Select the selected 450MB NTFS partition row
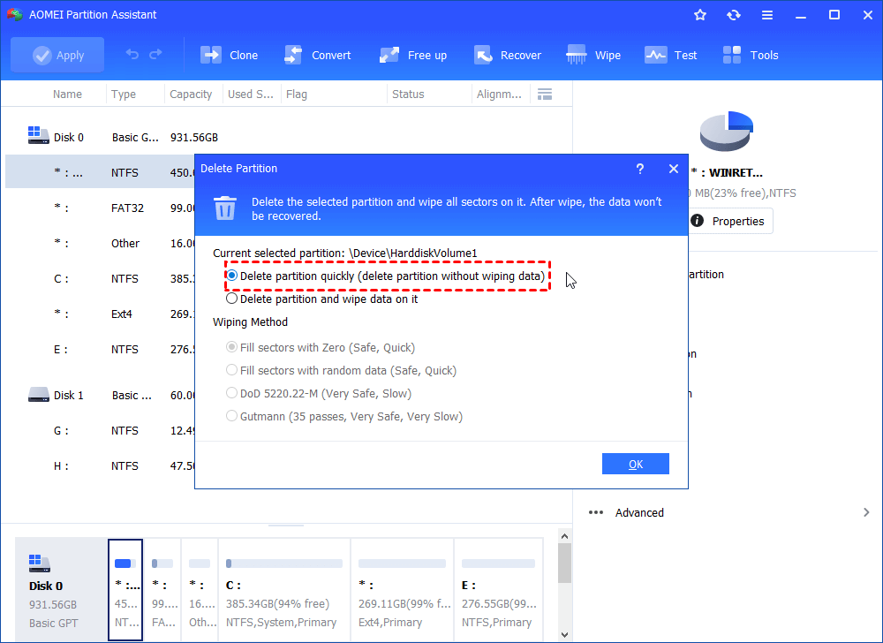This screenshot has width=883, height=643. click(101, 172)
